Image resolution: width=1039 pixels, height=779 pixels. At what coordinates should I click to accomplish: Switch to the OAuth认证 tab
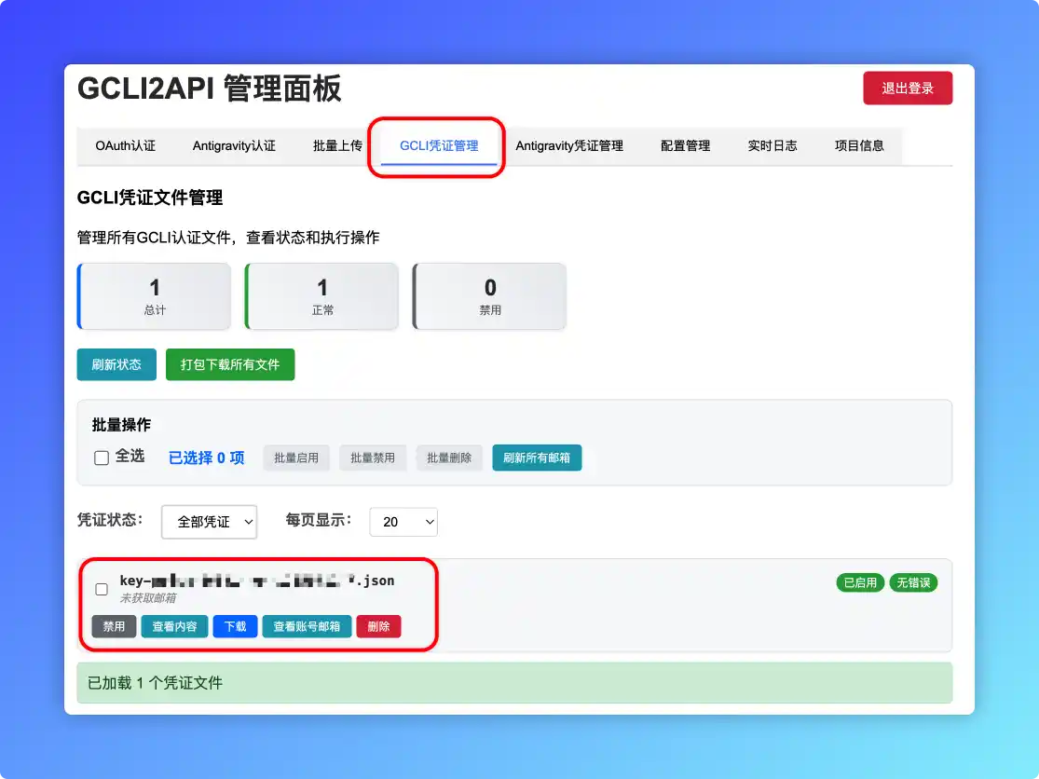(x=125, y=146)
